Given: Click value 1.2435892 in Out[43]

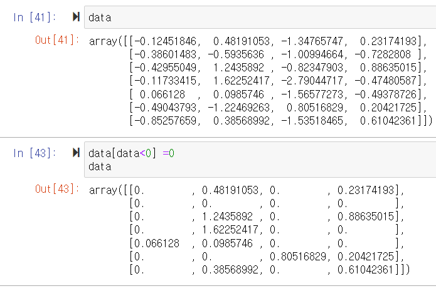Looking at the screenshot, I should [228, 216].
